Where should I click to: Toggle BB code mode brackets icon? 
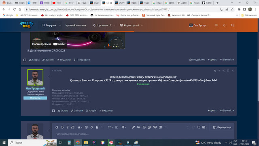(199, 127)
